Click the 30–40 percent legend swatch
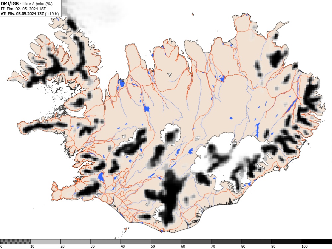The height and width of the screenshot is (249, 332). (106, 242)
